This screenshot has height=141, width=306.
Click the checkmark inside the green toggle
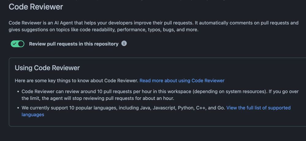point(14,44)
